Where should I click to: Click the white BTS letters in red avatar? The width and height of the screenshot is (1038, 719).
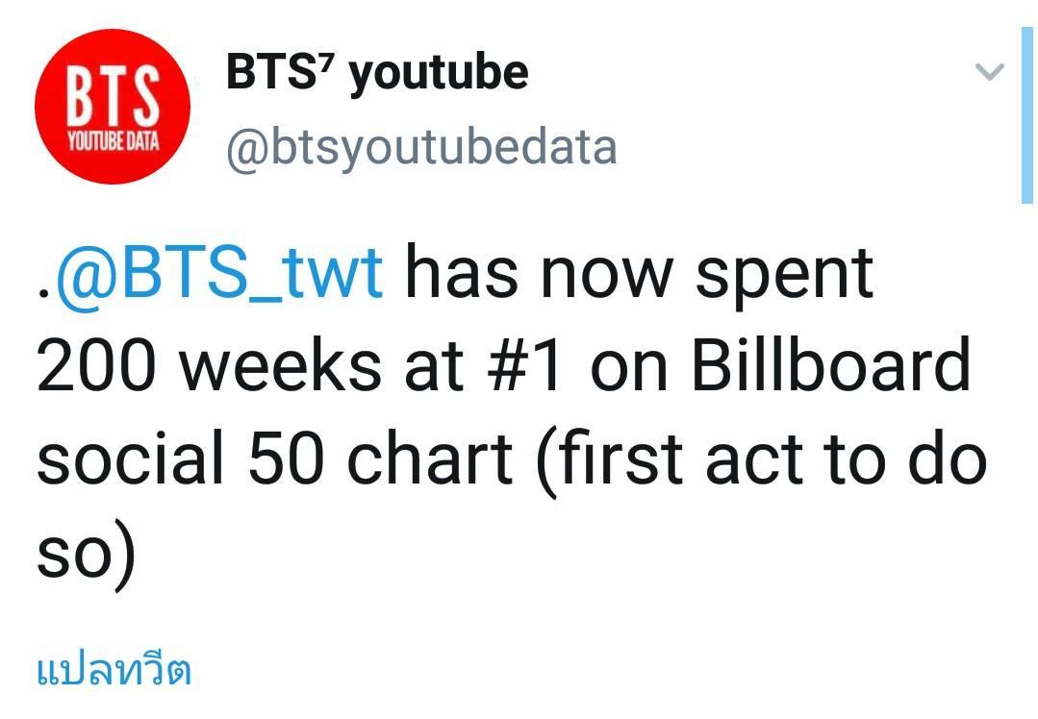tap(114, 94)
